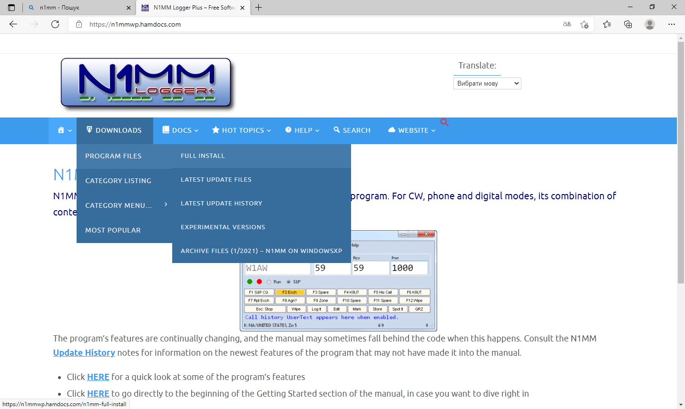The height and width of the screenshot is (409, 685).
Task: Open the Collections icon
Action: (x=628, y=24)
